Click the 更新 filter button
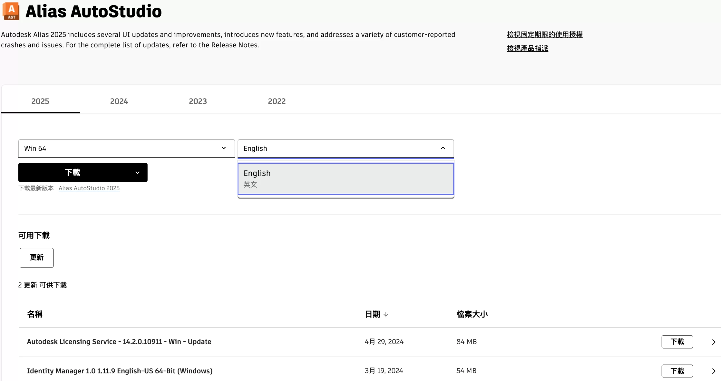721x381 pixels. point(37,257)
